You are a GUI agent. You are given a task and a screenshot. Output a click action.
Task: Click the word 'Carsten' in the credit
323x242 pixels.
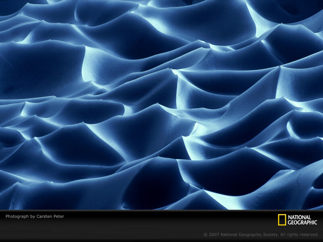pyautogui.click(x=44, y=216)
